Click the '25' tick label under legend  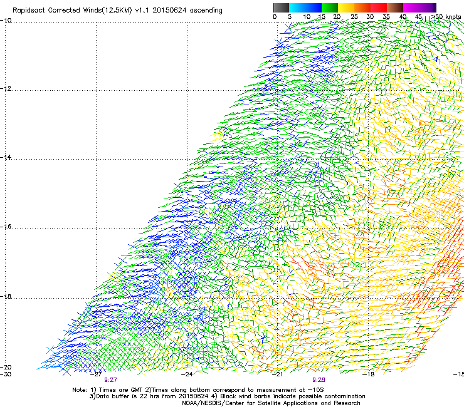354,17
